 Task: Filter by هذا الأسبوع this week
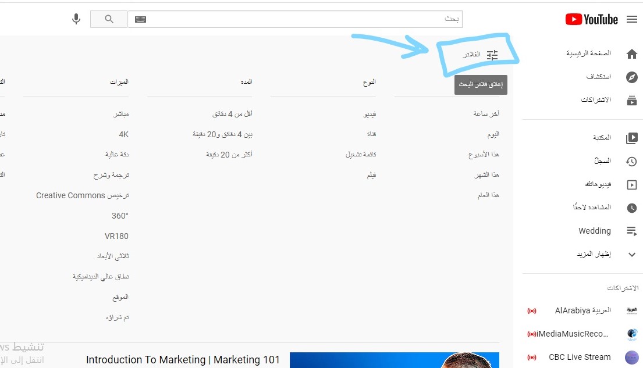pyautogui.click(x=484, y=155)
